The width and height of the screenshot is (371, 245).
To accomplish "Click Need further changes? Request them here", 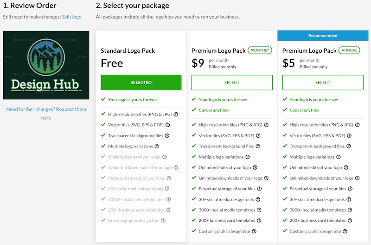I will click(46, 113).
